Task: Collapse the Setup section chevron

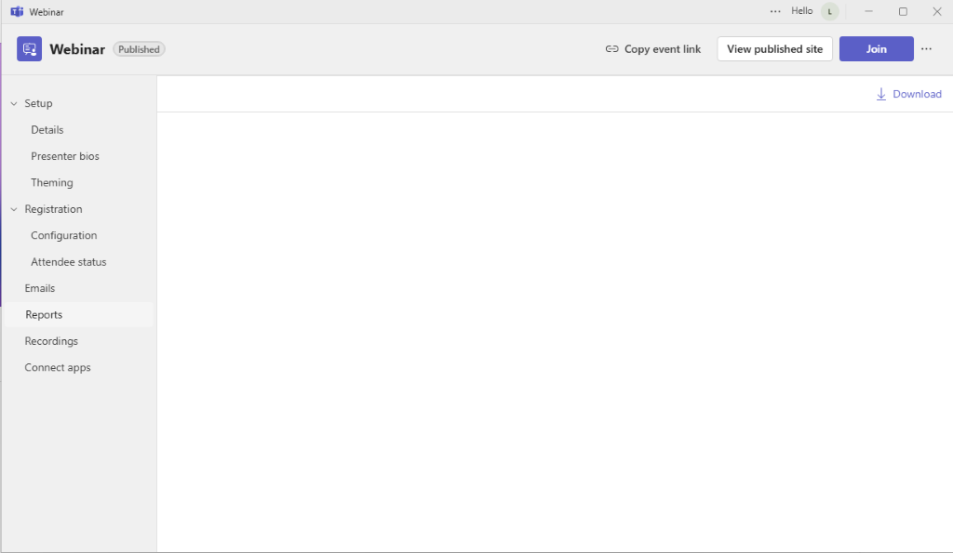Action: pyautogui.click(x=14, y=104)
